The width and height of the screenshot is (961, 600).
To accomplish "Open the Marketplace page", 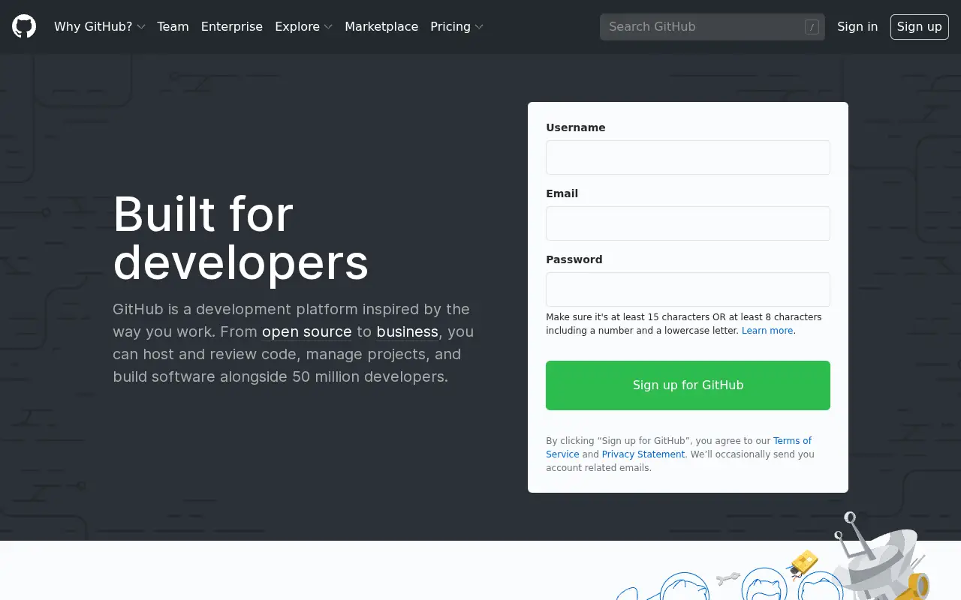I will click(381, 27).
